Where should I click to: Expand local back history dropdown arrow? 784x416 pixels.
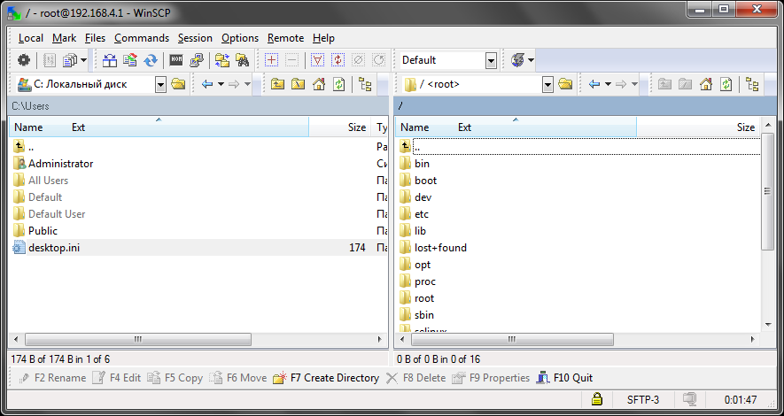pyautogui.click(x=221, y=84)
